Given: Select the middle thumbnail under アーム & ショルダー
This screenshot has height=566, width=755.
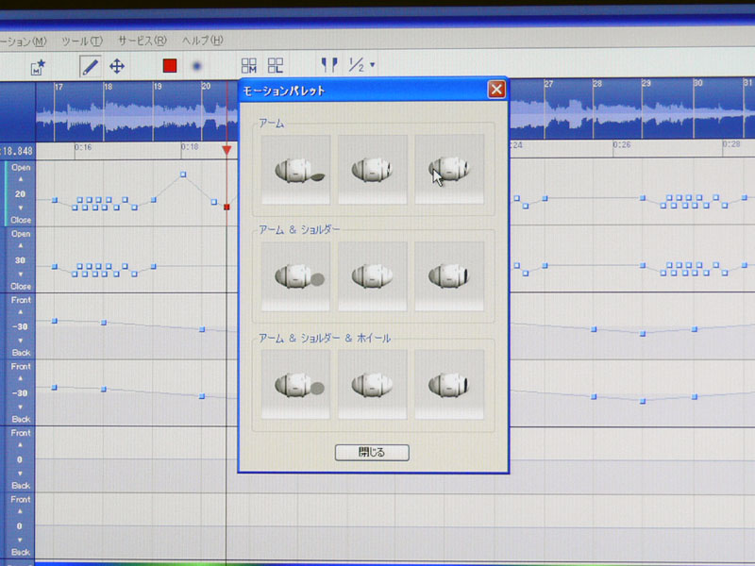Looking at the screenshot, I should 373,276.
